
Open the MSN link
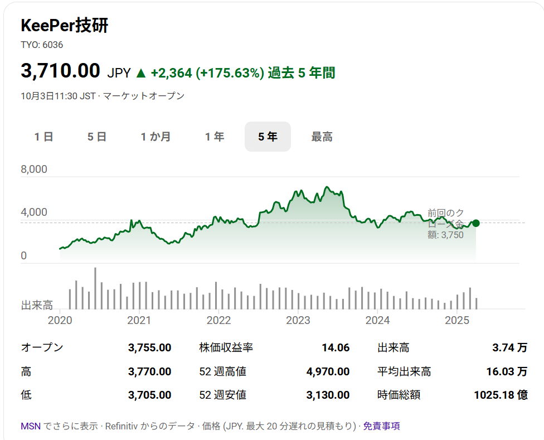click(30, 426)
